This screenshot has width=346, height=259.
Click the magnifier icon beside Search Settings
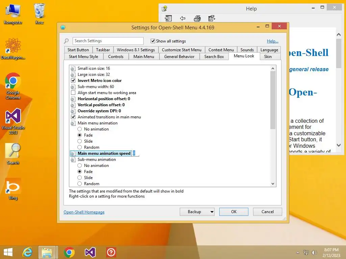click(66, 41)
